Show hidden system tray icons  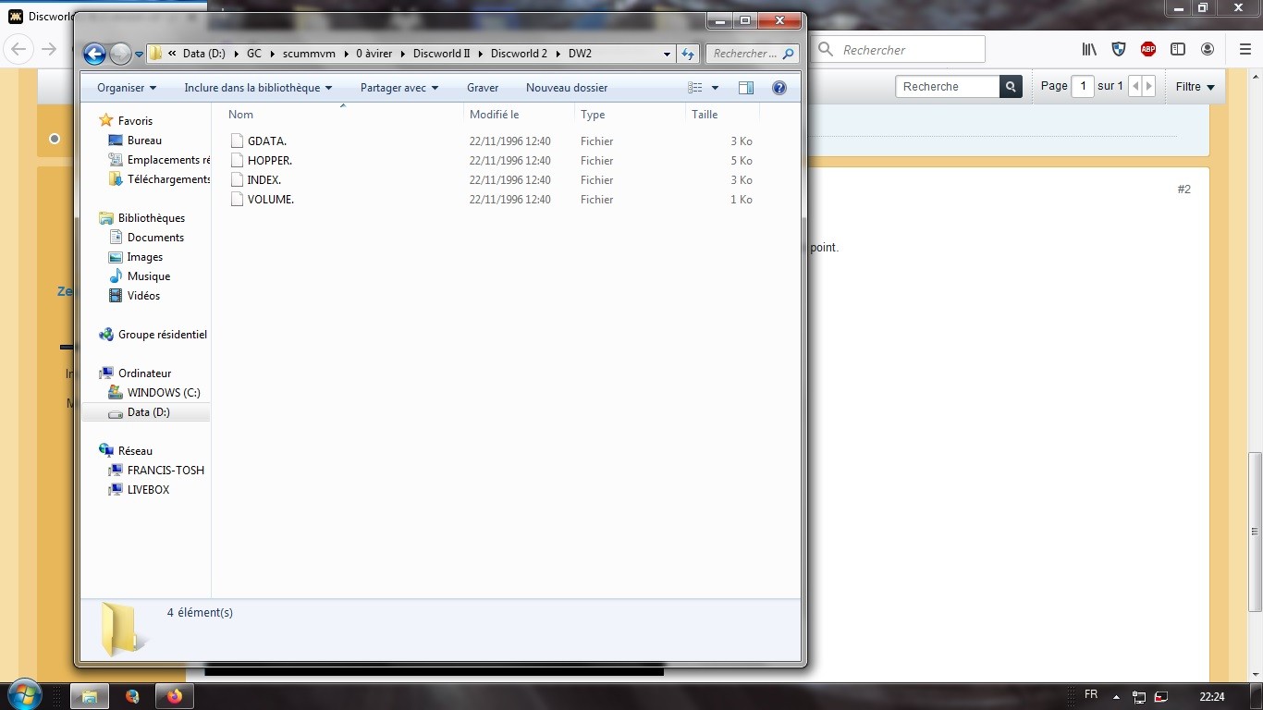(x=1116, y=696)
